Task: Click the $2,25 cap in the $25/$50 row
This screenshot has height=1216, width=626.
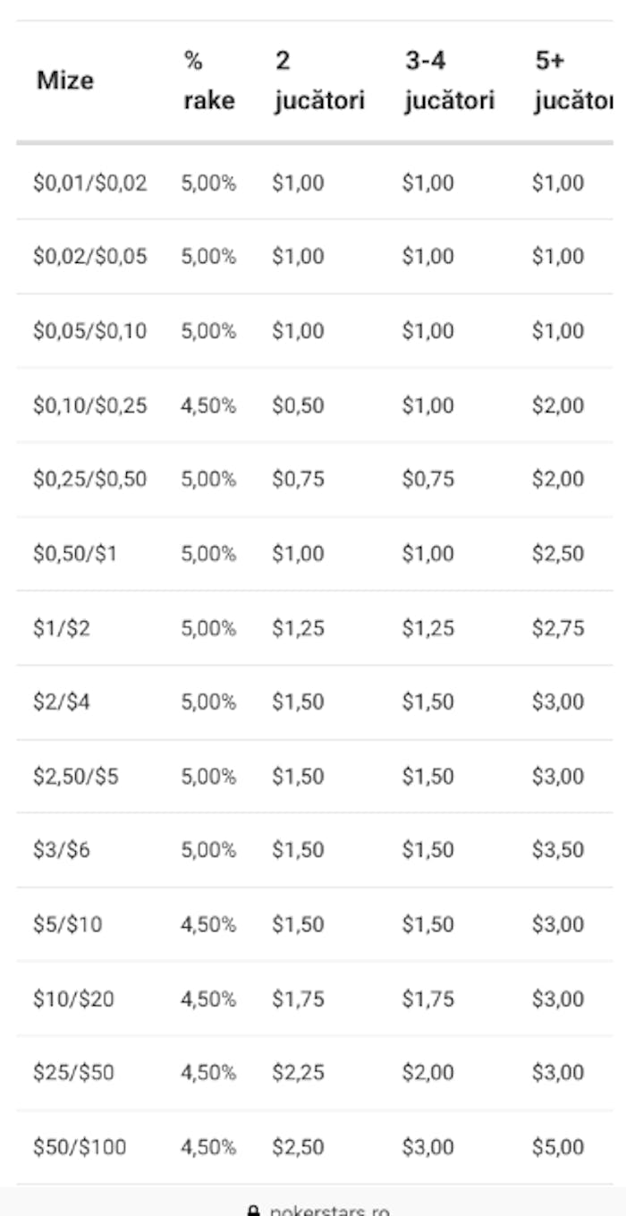Action: point(299,1072)
